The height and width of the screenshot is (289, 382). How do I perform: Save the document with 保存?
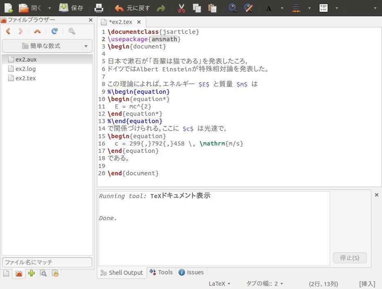click(71, 8)
